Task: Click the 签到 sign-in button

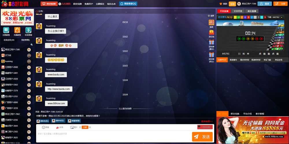Action: click(x=232, y=4)
